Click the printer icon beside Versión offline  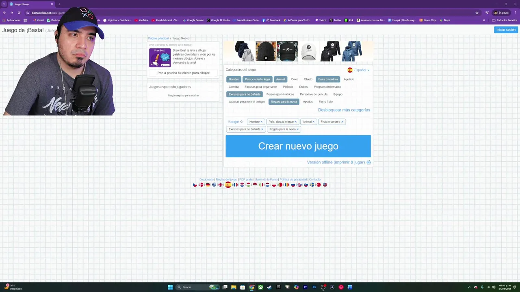368,162
